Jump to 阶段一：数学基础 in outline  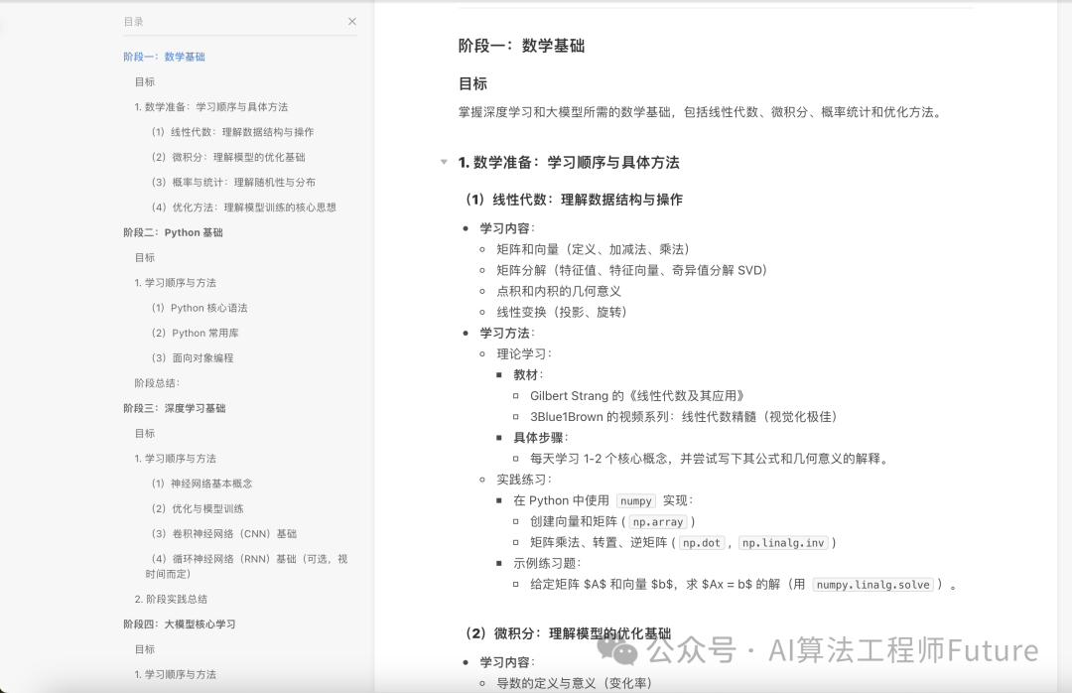pos(164,57)
